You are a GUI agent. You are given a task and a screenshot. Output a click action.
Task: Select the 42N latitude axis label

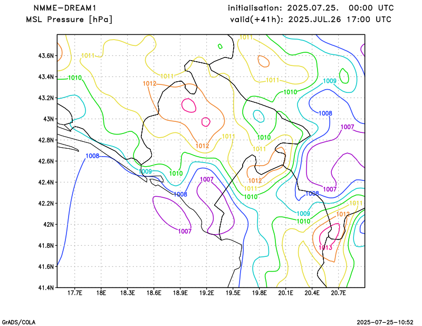(49, 225)
